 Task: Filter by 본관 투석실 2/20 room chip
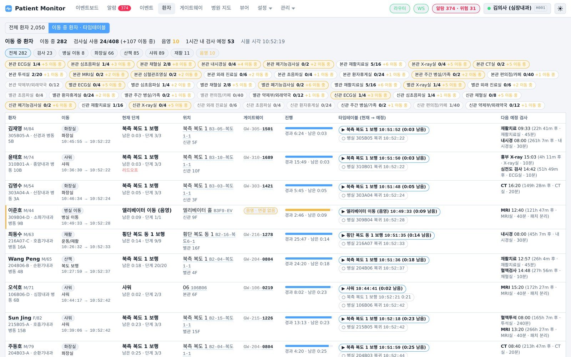[36, 75]
